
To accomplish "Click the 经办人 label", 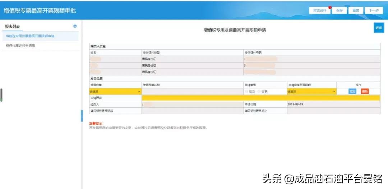I will (94, 105).
